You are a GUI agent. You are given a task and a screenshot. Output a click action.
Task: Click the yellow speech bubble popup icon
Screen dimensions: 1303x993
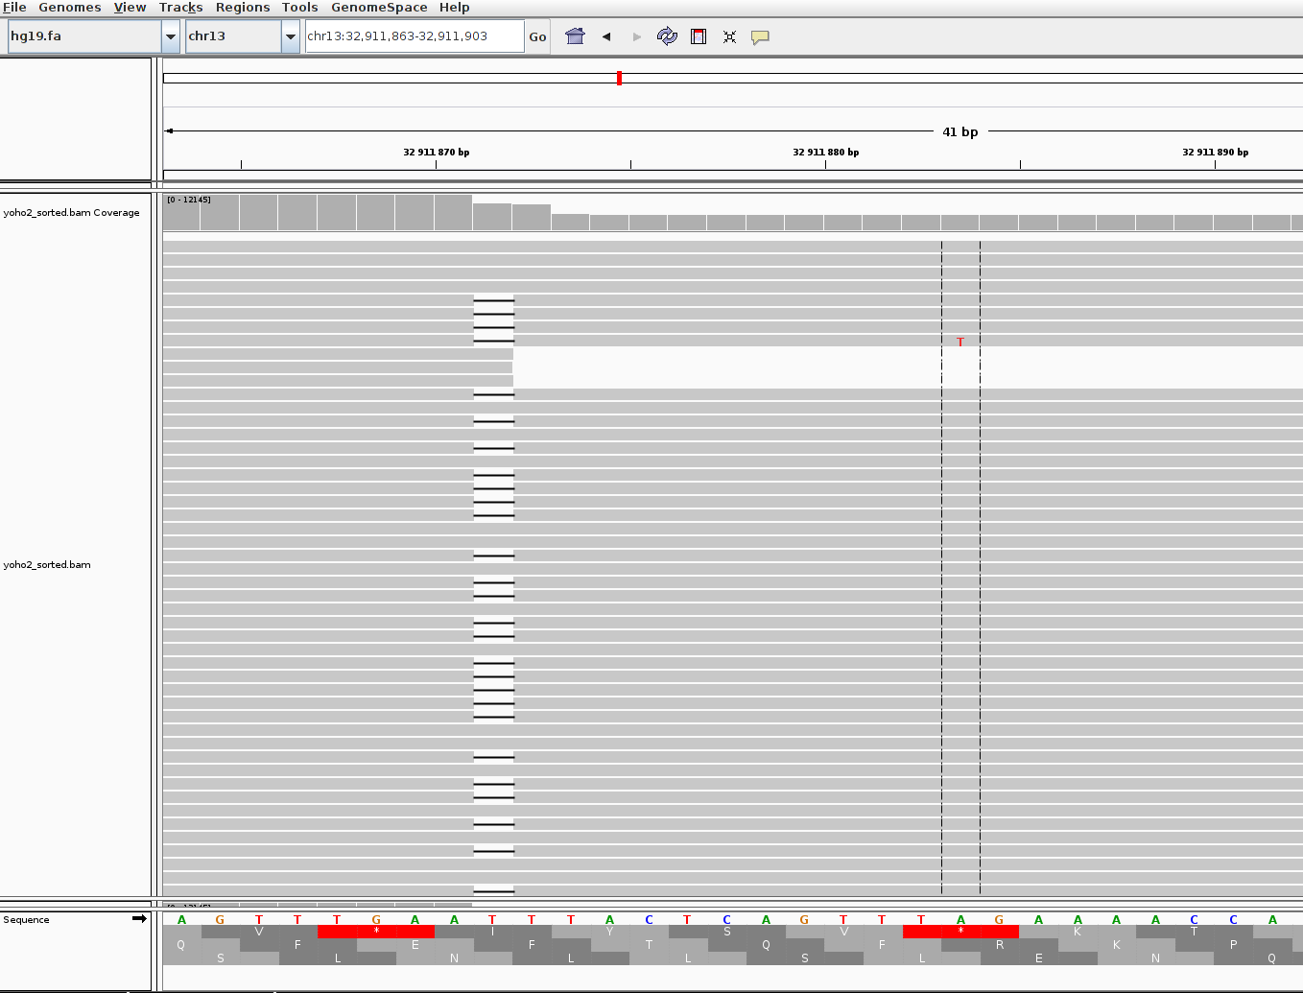(x=760, y=37)
